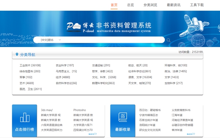Open category 语言、文字 [16304]
Screen dimensions: 220x138
(140, 77)
